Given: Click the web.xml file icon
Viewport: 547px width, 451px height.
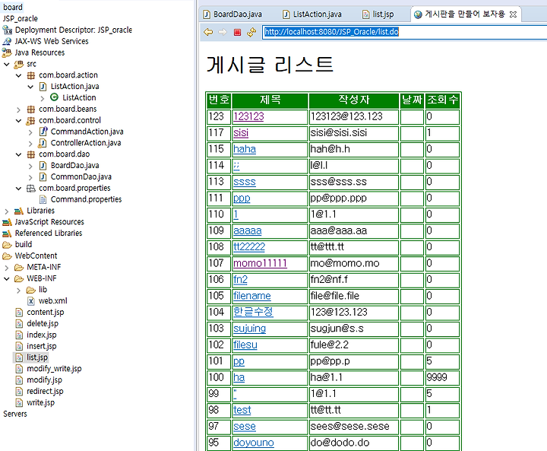Looking at the screenshot, I should point(31,300).
